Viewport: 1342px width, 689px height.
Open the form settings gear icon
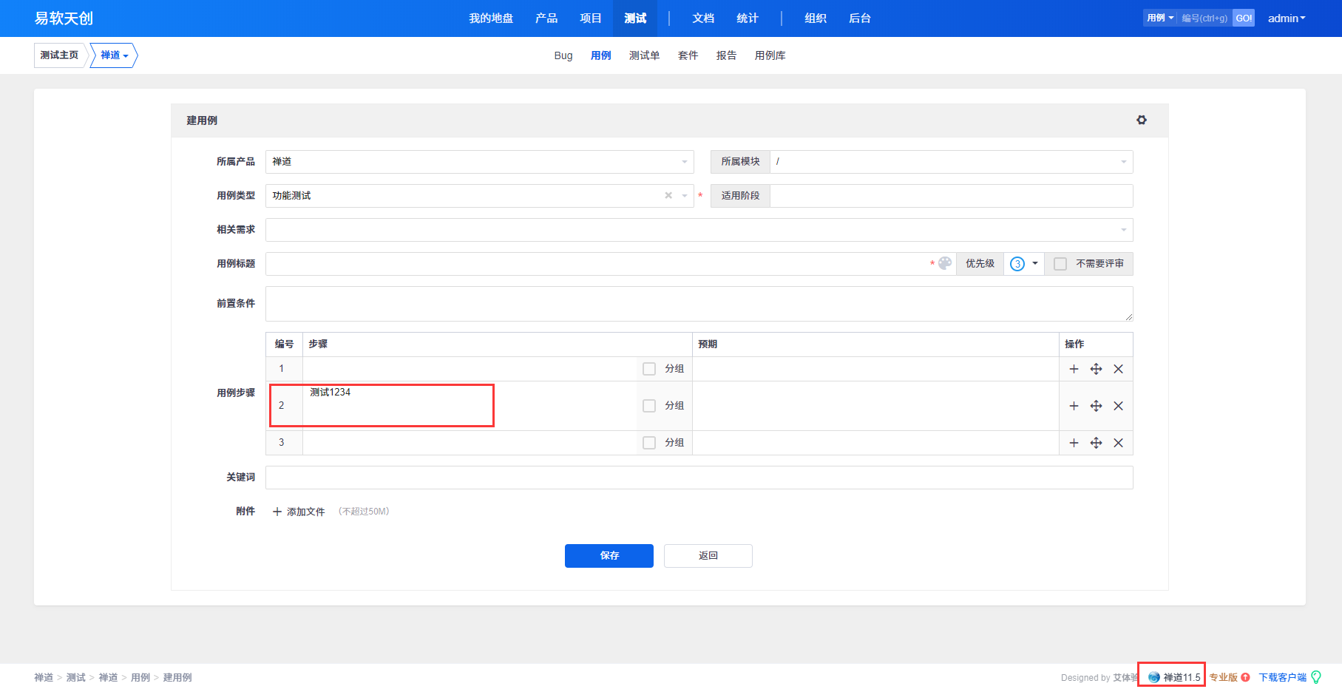(x=1142, y=120)
